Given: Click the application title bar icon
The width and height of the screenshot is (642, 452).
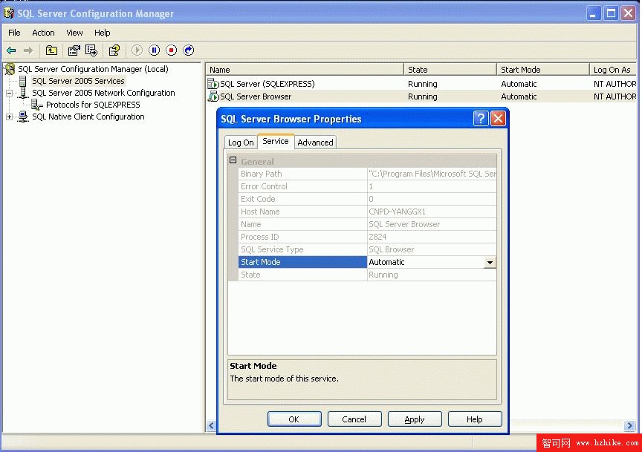Looking at the screenshot, I should (9, 13).
